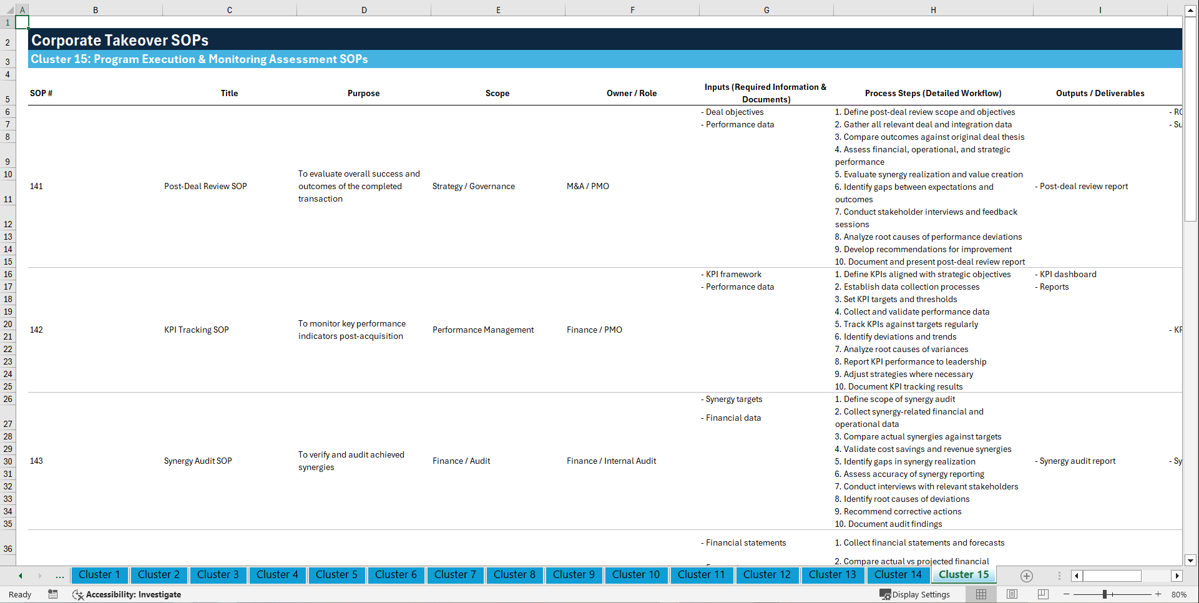Select cell containing Post-Deal Review SOP
Image resolution: width=1199 pixels, height=603 pixels.
pyautogui.click(x=205, y=186)
